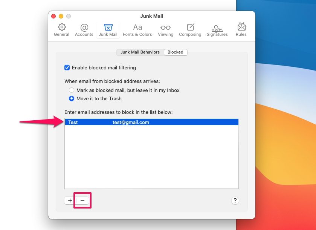The image size is (316, 230).
Task: Show the Signatures preferences pane
Action: (x=217, y=30)
